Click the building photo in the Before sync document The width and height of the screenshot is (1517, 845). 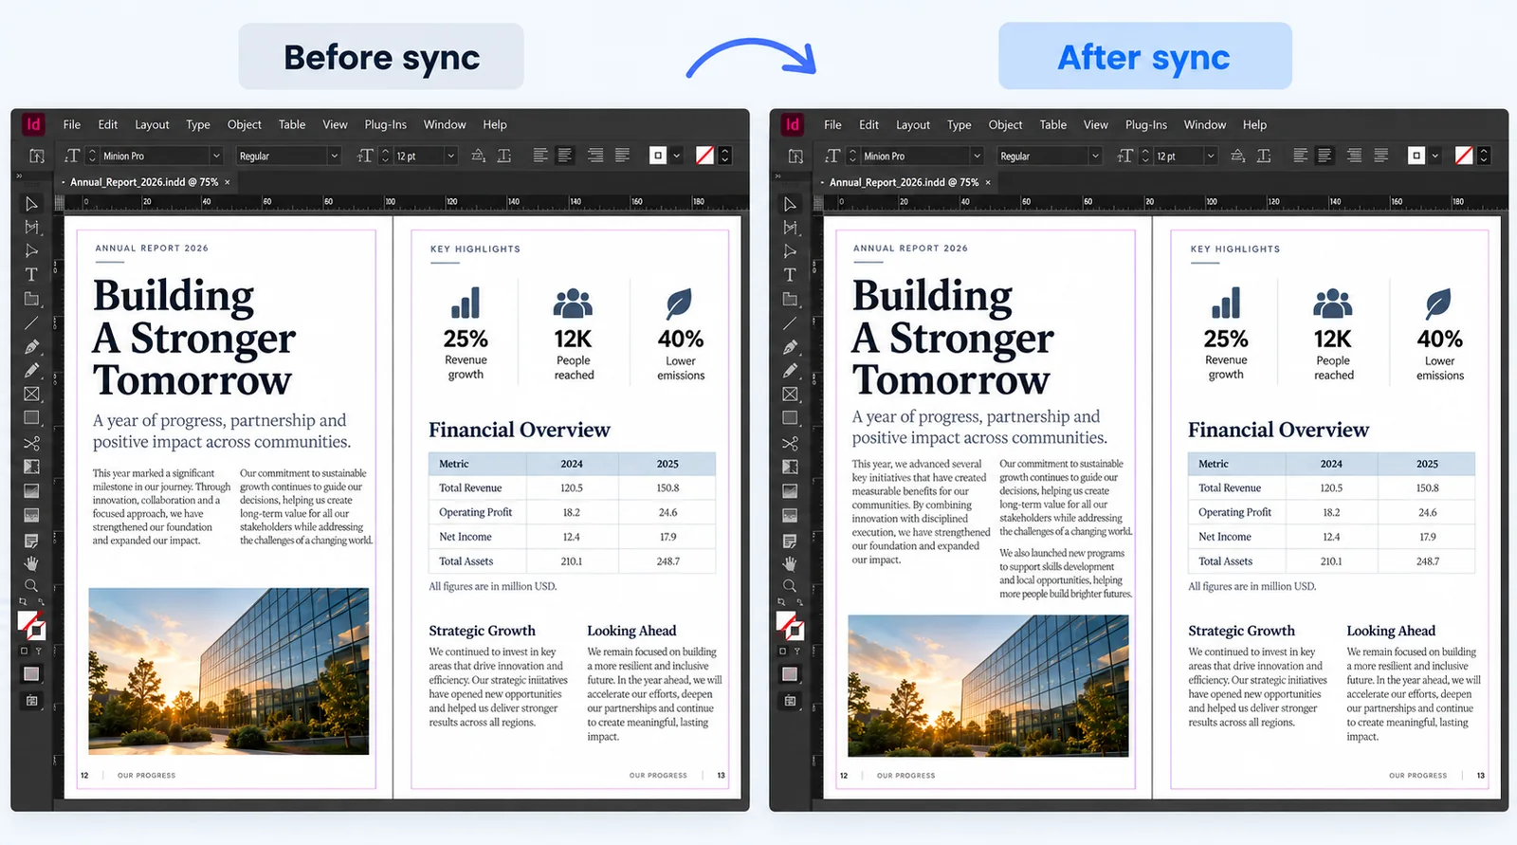pos(228,671)
